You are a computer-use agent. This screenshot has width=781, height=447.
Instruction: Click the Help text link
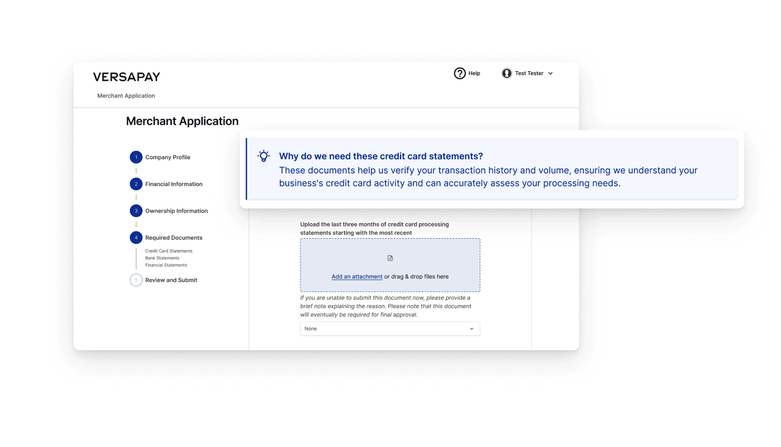tap(474, 73)
